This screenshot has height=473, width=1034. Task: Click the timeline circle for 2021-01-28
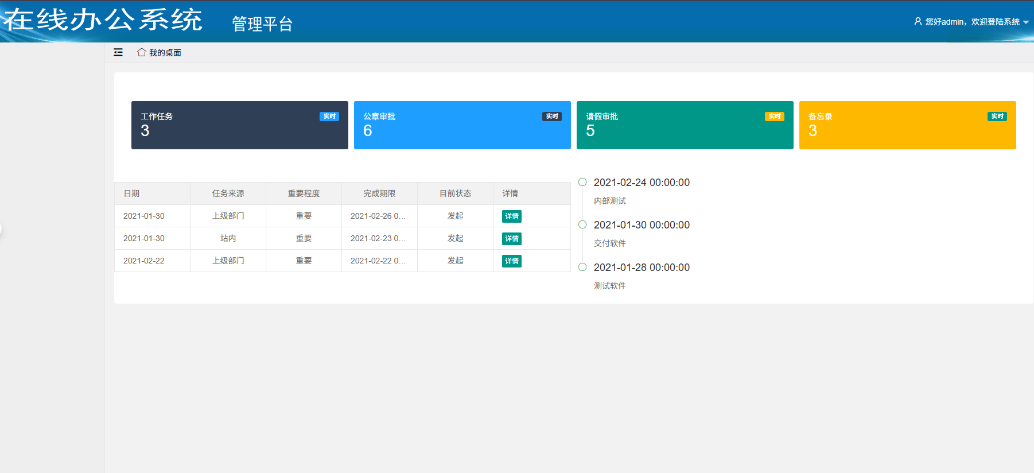[582, 267]
